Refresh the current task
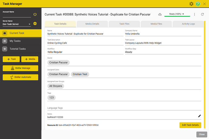This screenshot has height=139, width=209. [x=202, y=14]
